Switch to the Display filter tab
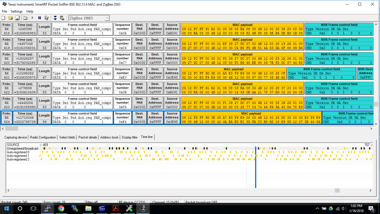This screenshot has height=214, width=380. tap(130, 137)
